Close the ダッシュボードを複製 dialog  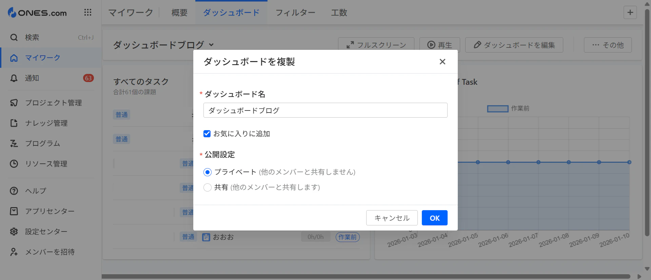[x=442, y=62]
